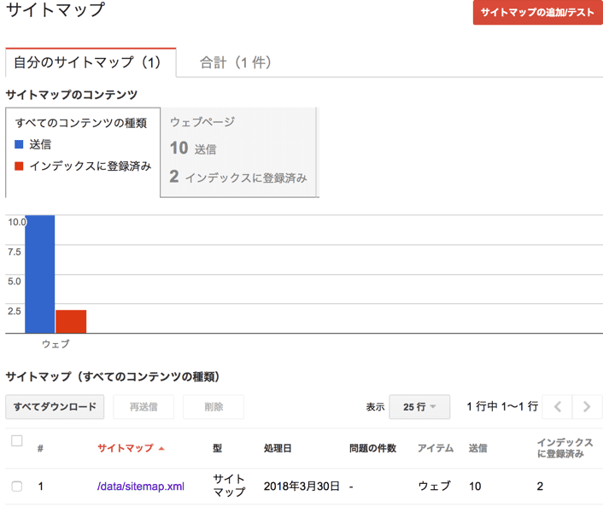Click the 再送信 button
Screen dimensions: 603x507
click(x=143, y=406)
